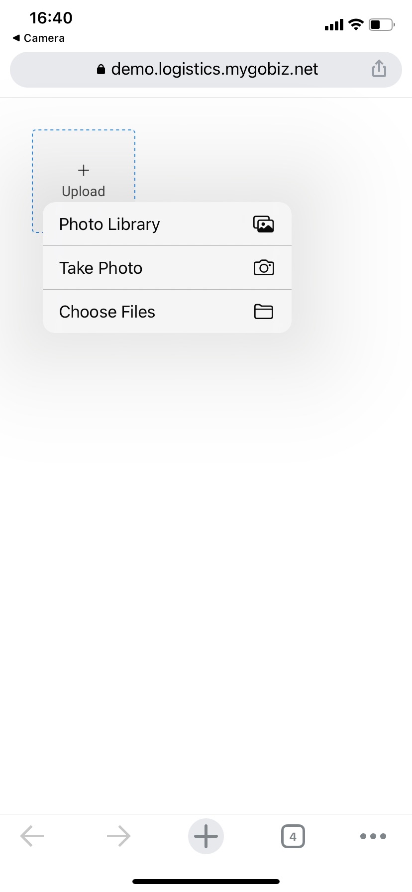The image size is (412, 892).
Task: Open the three-dot browser menu
Action: click(373, 836)
